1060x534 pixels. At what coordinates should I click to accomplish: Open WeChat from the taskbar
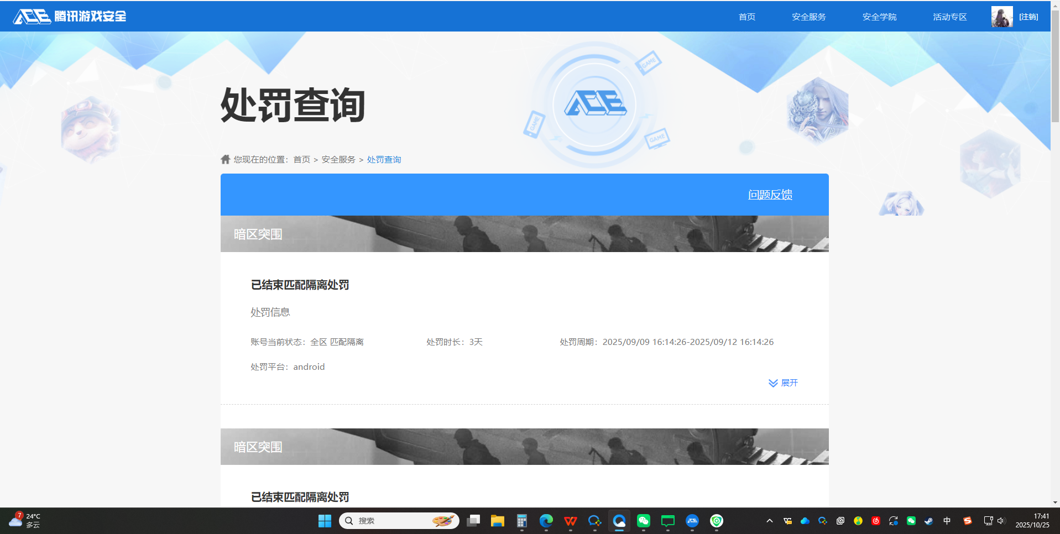[643, 520]
